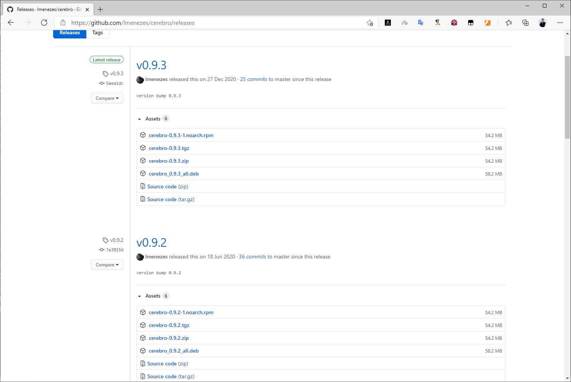
Task: Click package icon for cerebro-0.9.3-1.noarch.rpm
Action: click(x=143, y=135)
